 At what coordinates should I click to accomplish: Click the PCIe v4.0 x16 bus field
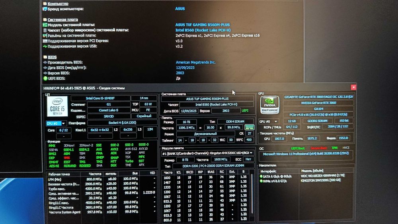point(318,115)
